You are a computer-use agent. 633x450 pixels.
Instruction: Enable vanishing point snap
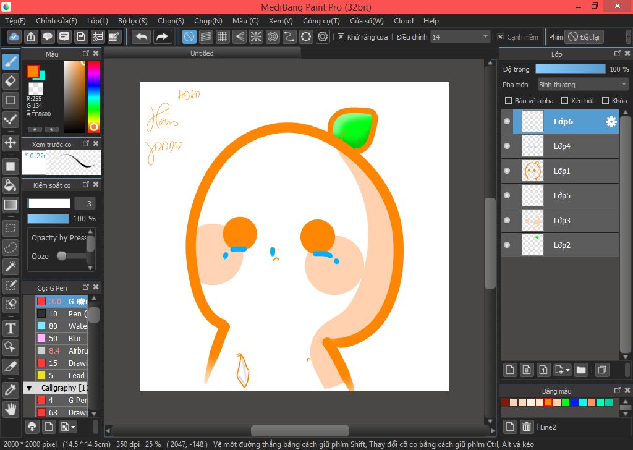click(x=239, y=36)
